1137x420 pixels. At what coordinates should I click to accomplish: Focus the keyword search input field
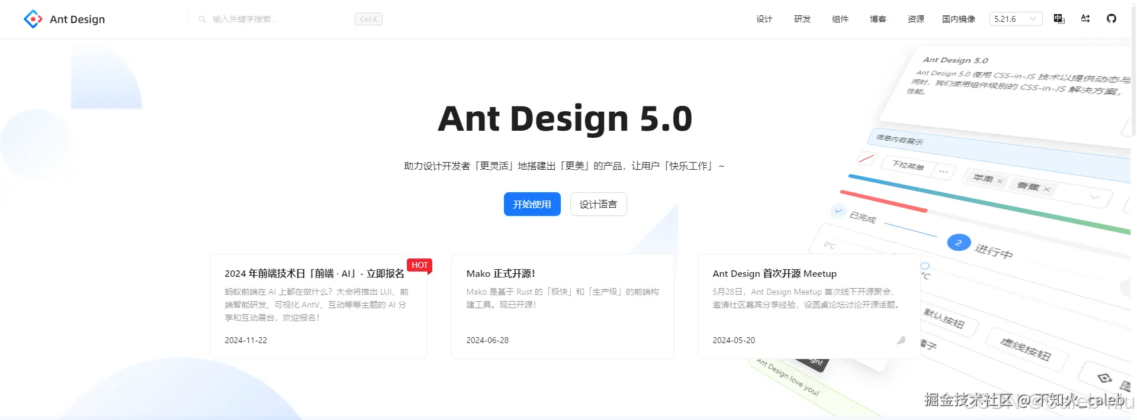click(x=281, y=19)
